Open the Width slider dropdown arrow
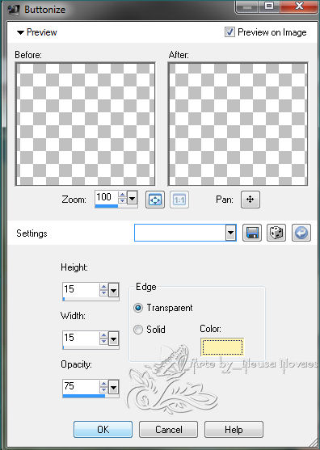Viewport: 320px width, 450px height. pos(114,339)
